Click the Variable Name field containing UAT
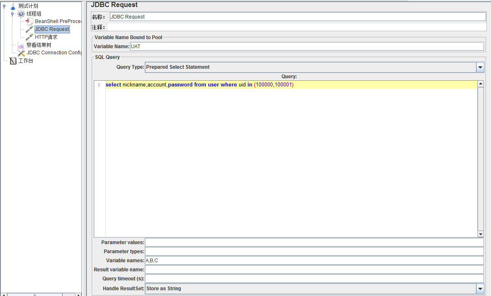 307,47
